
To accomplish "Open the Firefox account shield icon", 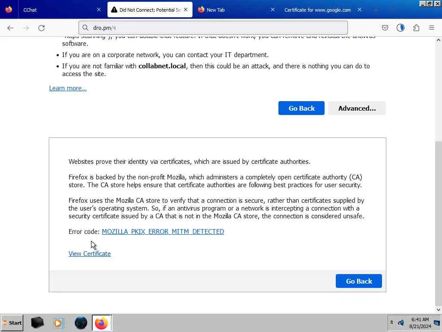I will pos(400,28).
